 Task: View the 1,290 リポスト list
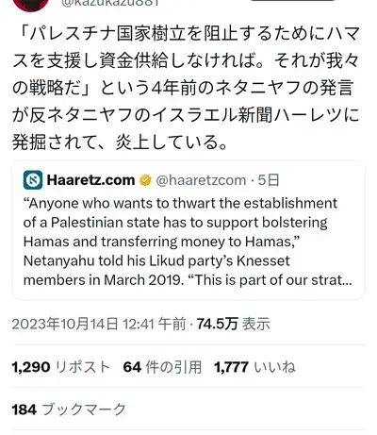point(61,367)
